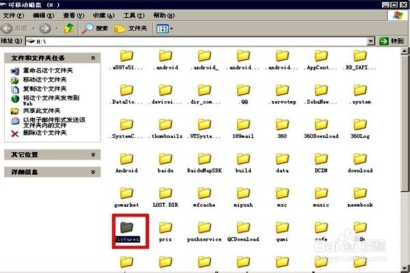The height and width of the screenshot is (273, 410).
Task: Select the Android folder
Action: (126, 163)
